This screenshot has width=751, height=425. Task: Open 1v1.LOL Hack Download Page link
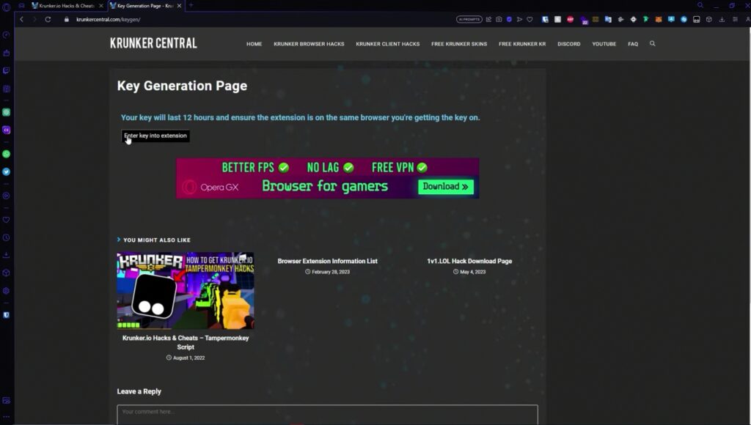coord(469,261)
